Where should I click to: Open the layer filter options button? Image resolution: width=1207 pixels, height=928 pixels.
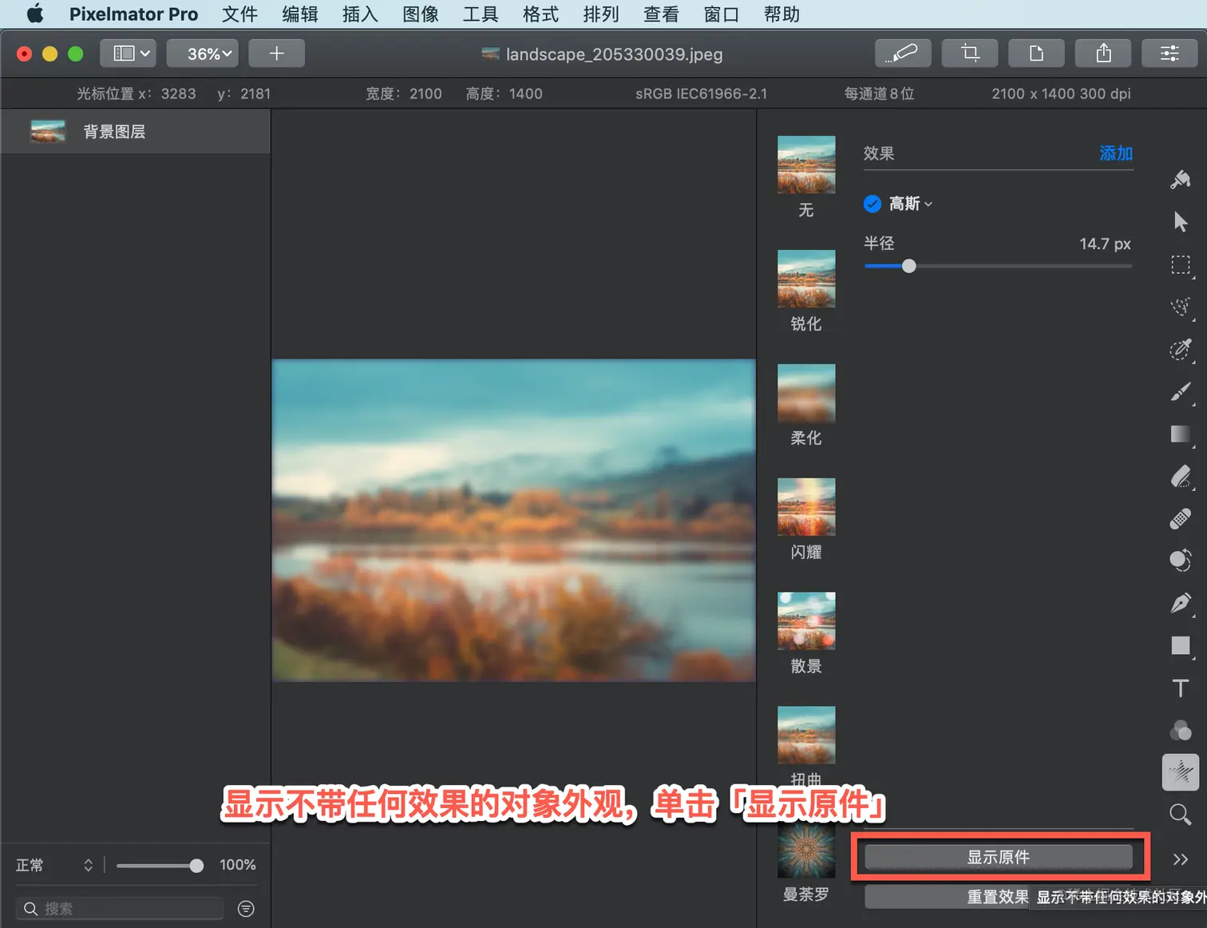click(x=246, y=908)
